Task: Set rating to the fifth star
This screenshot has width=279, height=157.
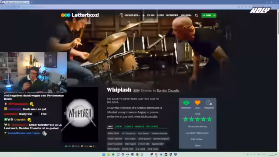Action: pyautogui.click(x=209, y=119)
